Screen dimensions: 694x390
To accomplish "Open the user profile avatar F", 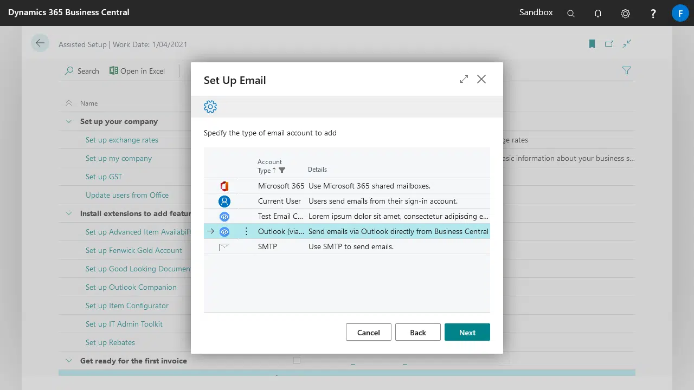I will click(680, 13).
